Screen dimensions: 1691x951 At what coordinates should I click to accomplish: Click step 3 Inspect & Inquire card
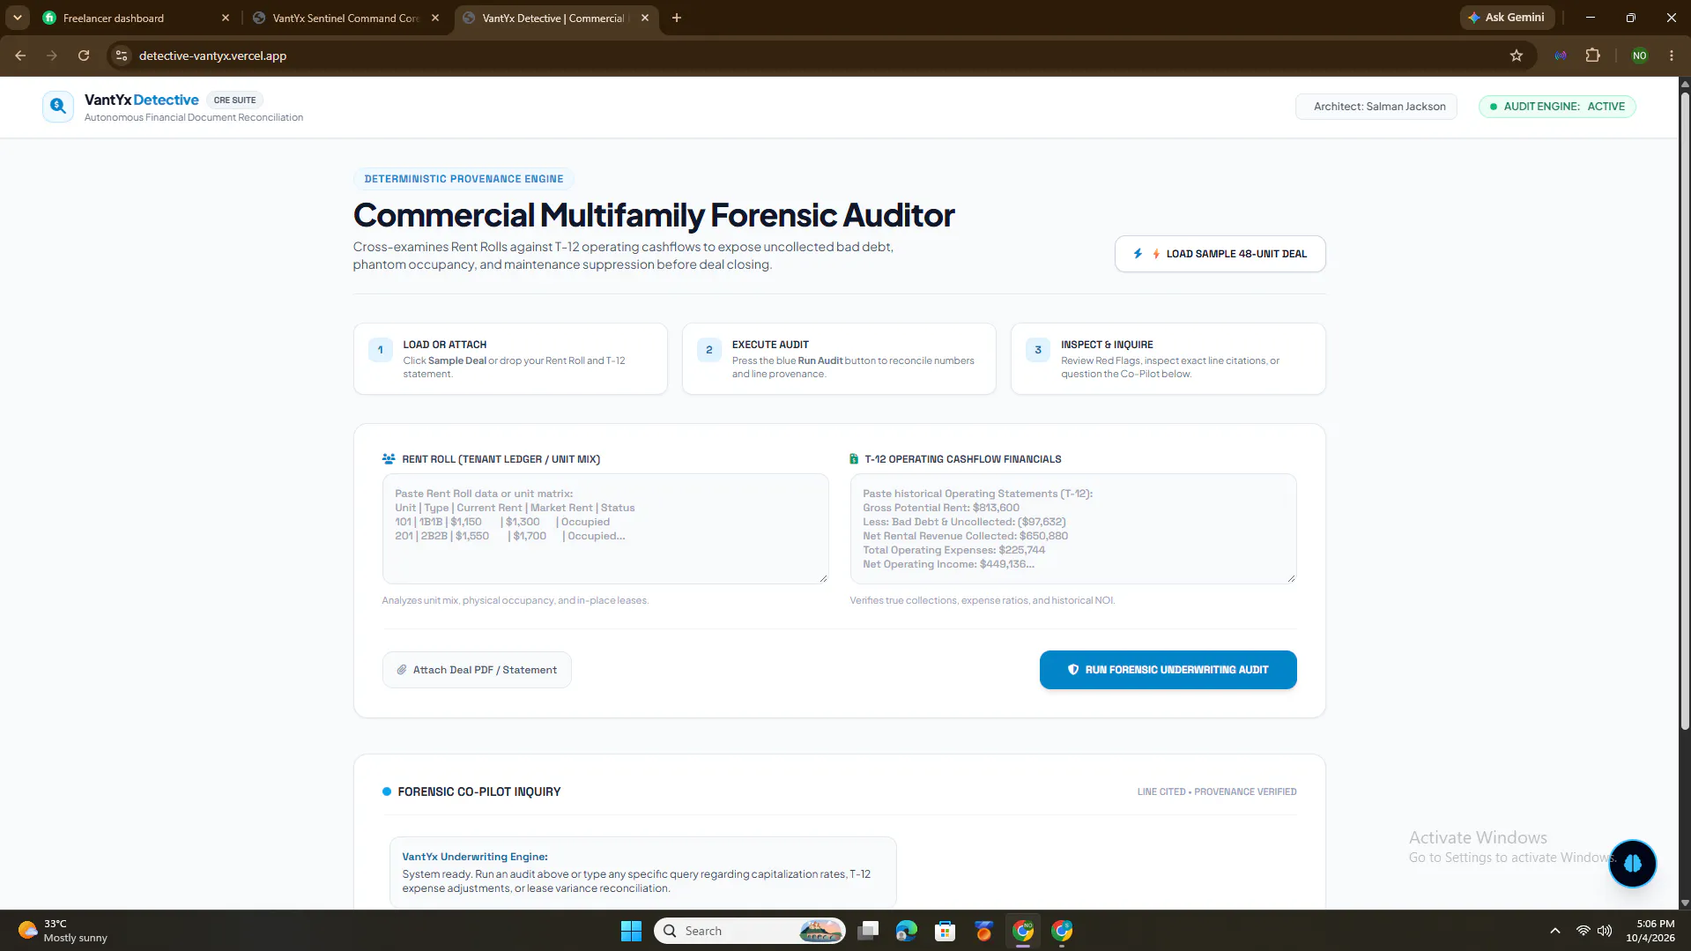click(x=1168, y=359)
